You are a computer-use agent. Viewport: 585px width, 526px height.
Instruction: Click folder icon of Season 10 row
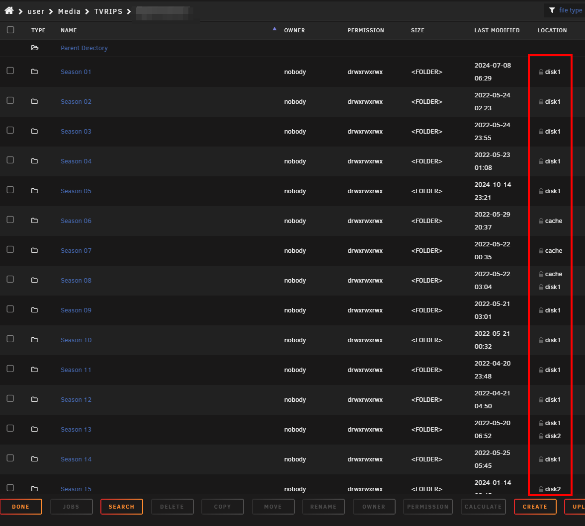click(34, 340)
